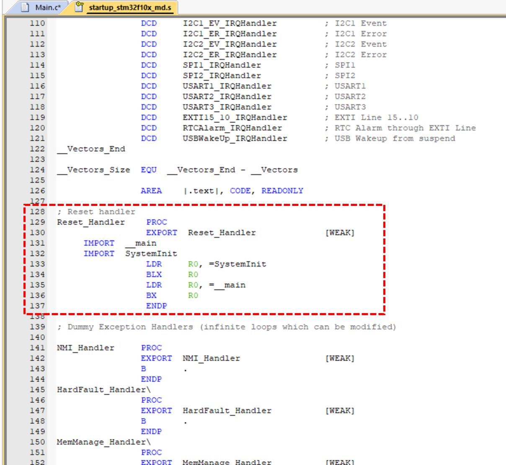Click USBWakeUp_IRQHandler text
The image size is (506, 465).
pyautogui.click(x=235, y=139)
